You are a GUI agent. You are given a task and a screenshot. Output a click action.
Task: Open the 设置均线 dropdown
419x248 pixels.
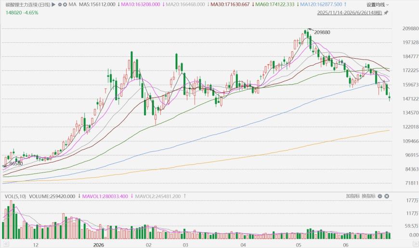378,4
